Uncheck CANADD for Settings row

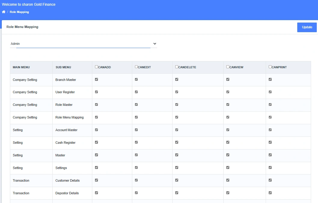[96, 168]
